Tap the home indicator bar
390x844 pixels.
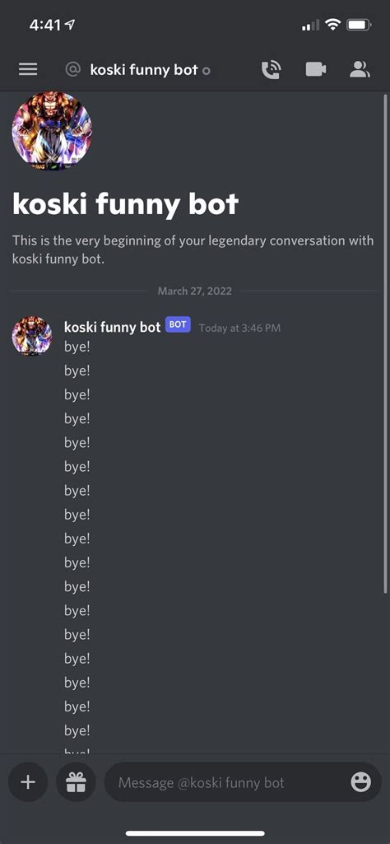click(x=195, y=833)
